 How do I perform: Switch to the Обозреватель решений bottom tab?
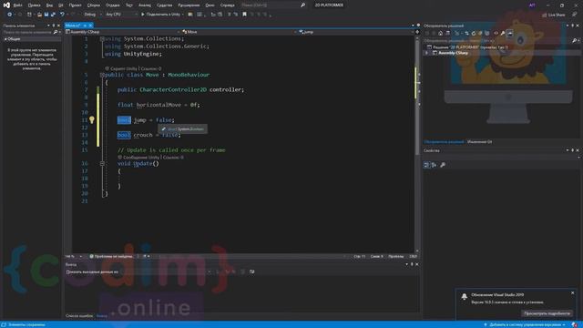(x=444, y=142)
